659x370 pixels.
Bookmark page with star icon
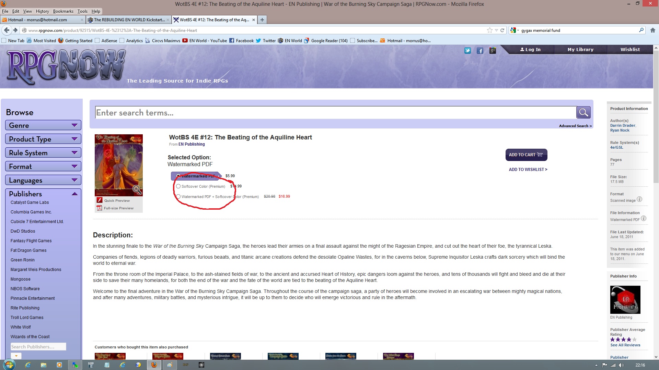pyautogui.click(x=489, y=30)
